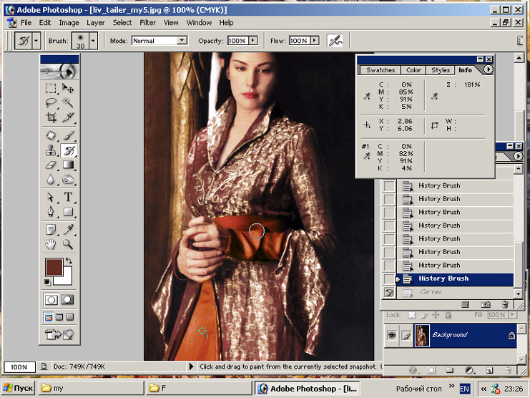Create new document from current state

(x=466, y=305)
